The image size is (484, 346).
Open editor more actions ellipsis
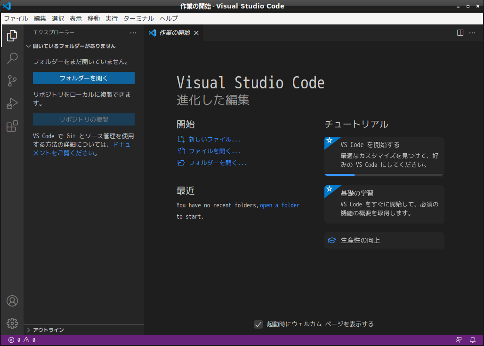pyautogui.click(x=472, y=32)
